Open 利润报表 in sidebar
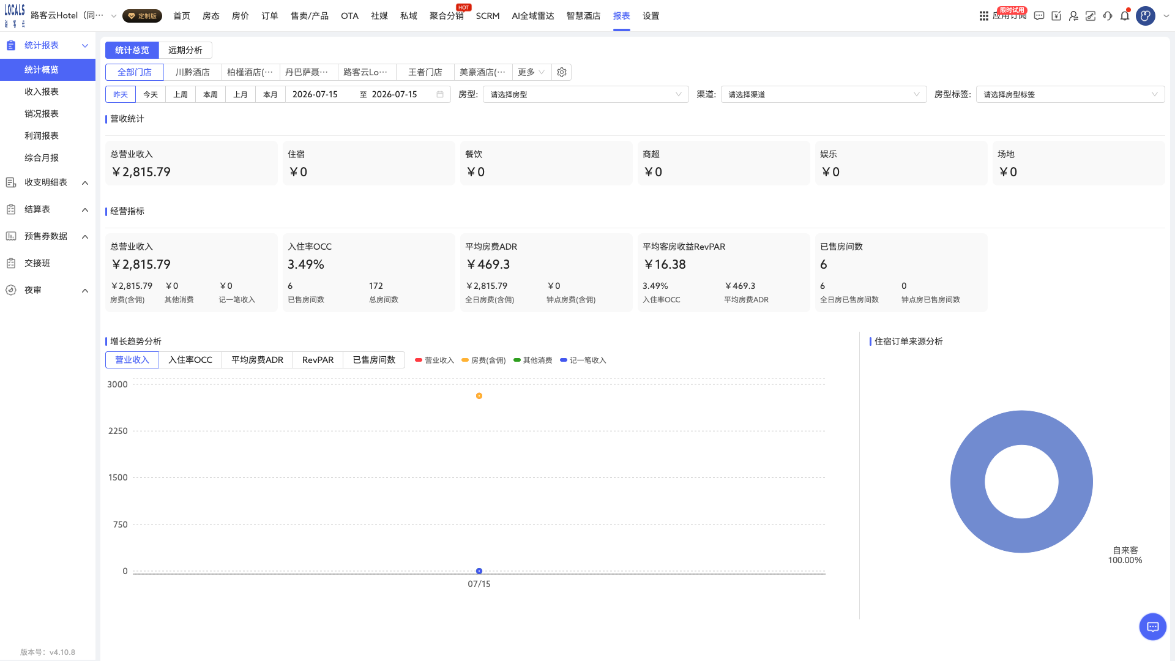Screen dimensions: 1175x661 coord(42,136)
